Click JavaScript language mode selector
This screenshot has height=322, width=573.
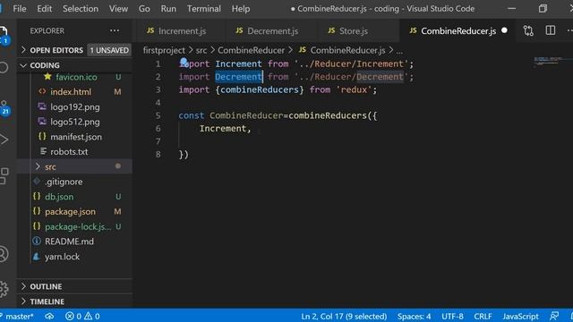pos(520,316)
